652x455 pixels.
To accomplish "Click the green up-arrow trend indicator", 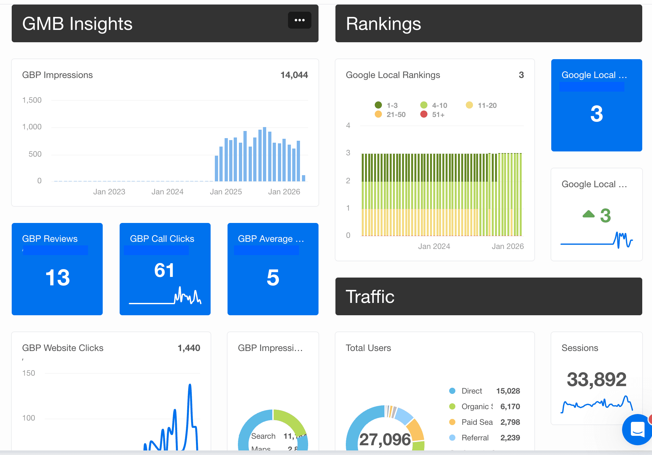I will [x=588, y=214].
